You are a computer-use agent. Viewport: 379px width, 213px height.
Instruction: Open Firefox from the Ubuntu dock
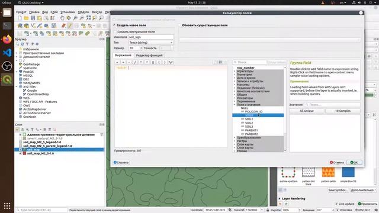7,39
